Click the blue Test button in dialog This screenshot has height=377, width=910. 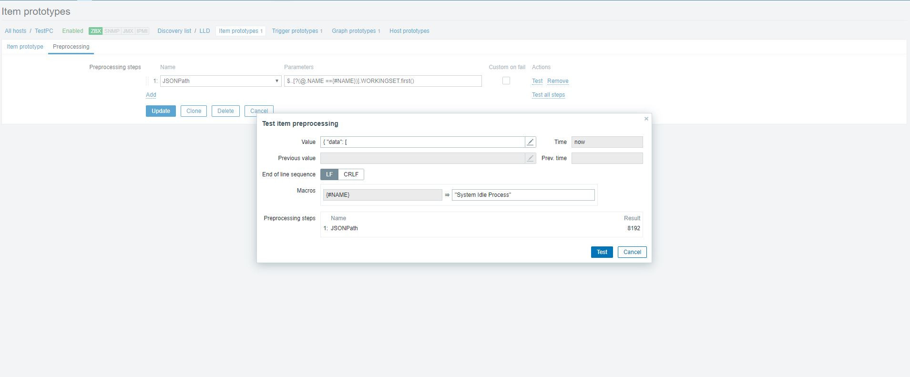tap(602, 252)
